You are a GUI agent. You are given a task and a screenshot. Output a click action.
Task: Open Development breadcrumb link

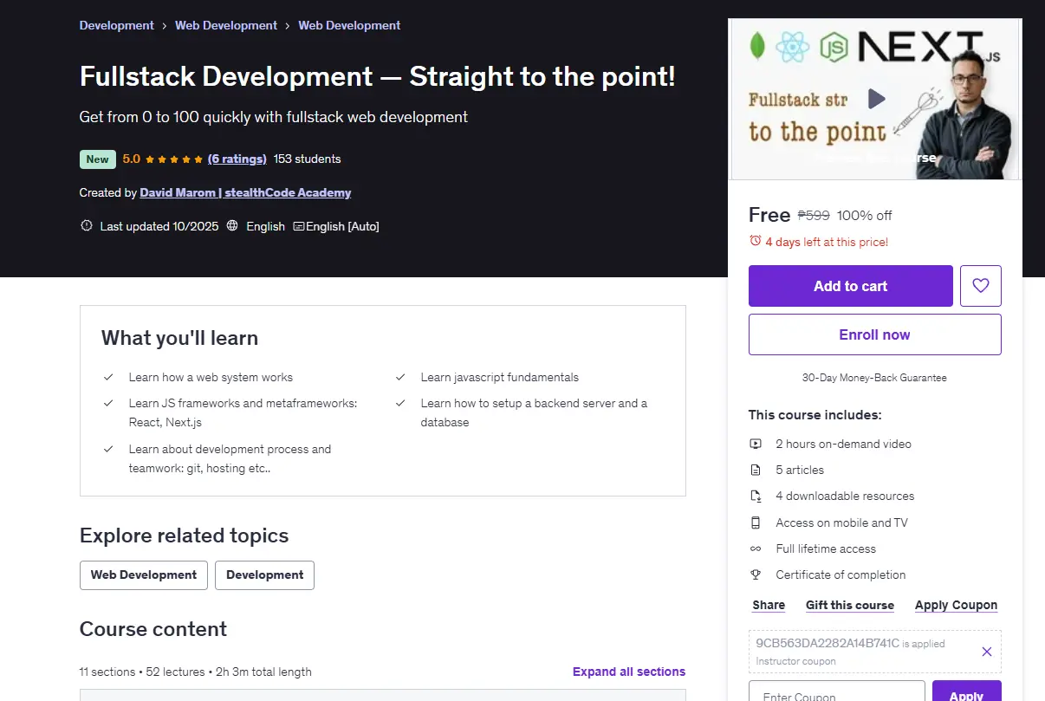click(x=117, y=25)
